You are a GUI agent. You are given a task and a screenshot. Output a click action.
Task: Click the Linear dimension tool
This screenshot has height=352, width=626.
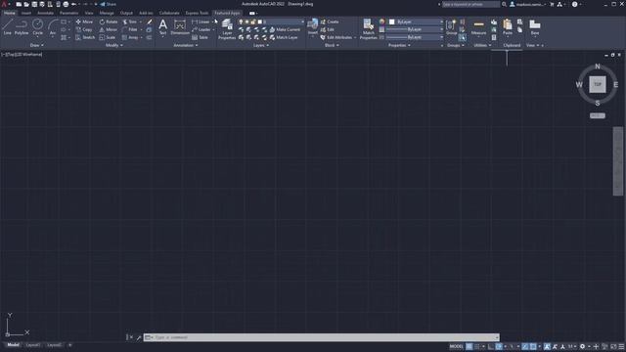point(201,22)
